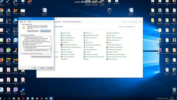Image resolution: width=177 pixels, height=100 pixels.
Task: Click 'Восстановить значения по умолчанию' button
Action: [41, 57]
